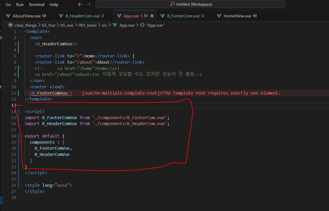
Task: Click src in the breadcrumb
Action: click(104, 25)
